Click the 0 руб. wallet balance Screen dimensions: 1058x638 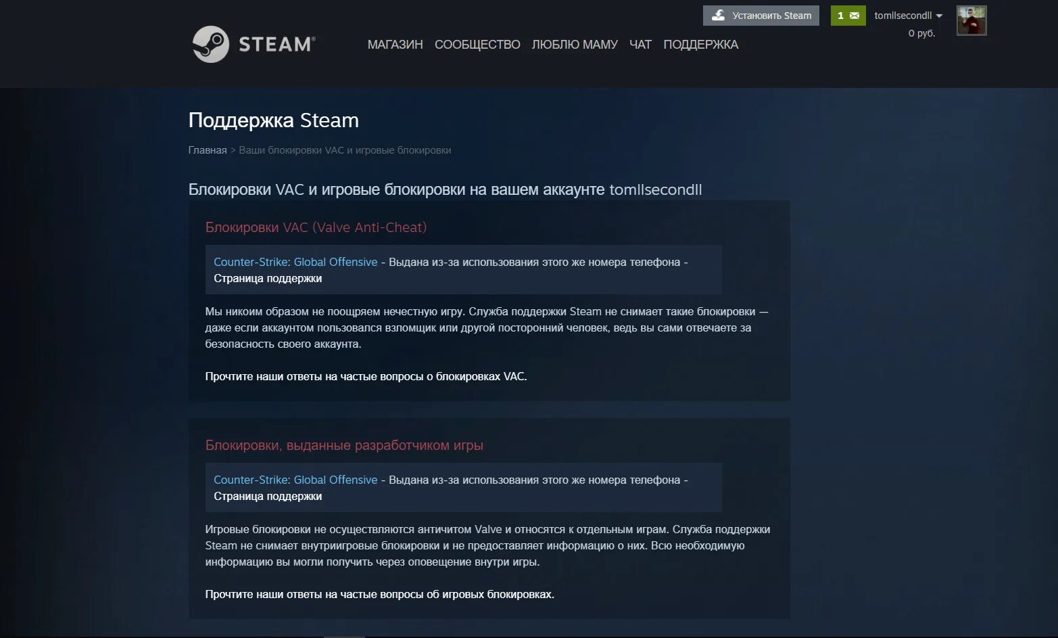pyautogui.click(x=921, y=33)
